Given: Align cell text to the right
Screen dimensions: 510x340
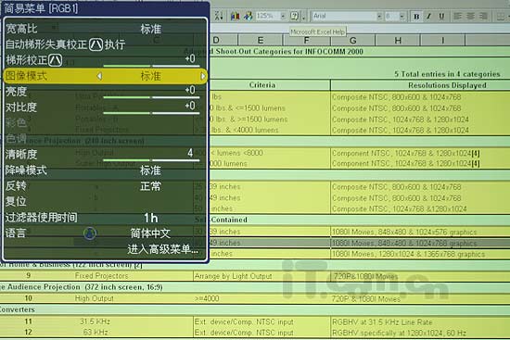Looking at the screenshot, I should [483, 17].
